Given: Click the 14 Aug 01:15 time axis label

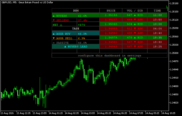Looking at the screenshot, I should [56, 113].
